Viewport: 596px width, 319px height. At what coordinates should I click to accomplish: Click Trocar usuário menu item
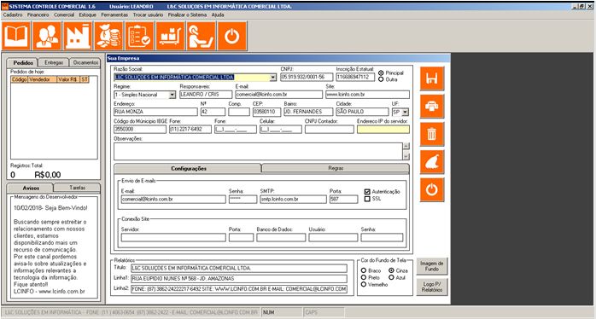148,14
